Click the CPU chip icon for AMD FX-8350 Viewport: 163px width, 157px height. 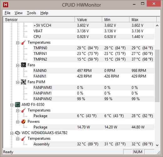(x=18, y=105)
